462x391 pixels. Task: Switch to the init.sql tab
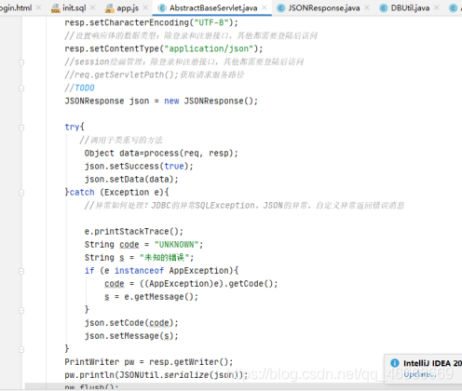pyautogui.click(x=75, y=7)
